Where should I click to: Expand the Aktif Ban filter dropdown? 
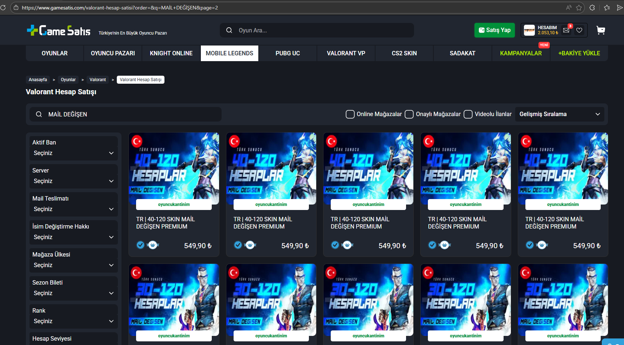pos(73,153)
